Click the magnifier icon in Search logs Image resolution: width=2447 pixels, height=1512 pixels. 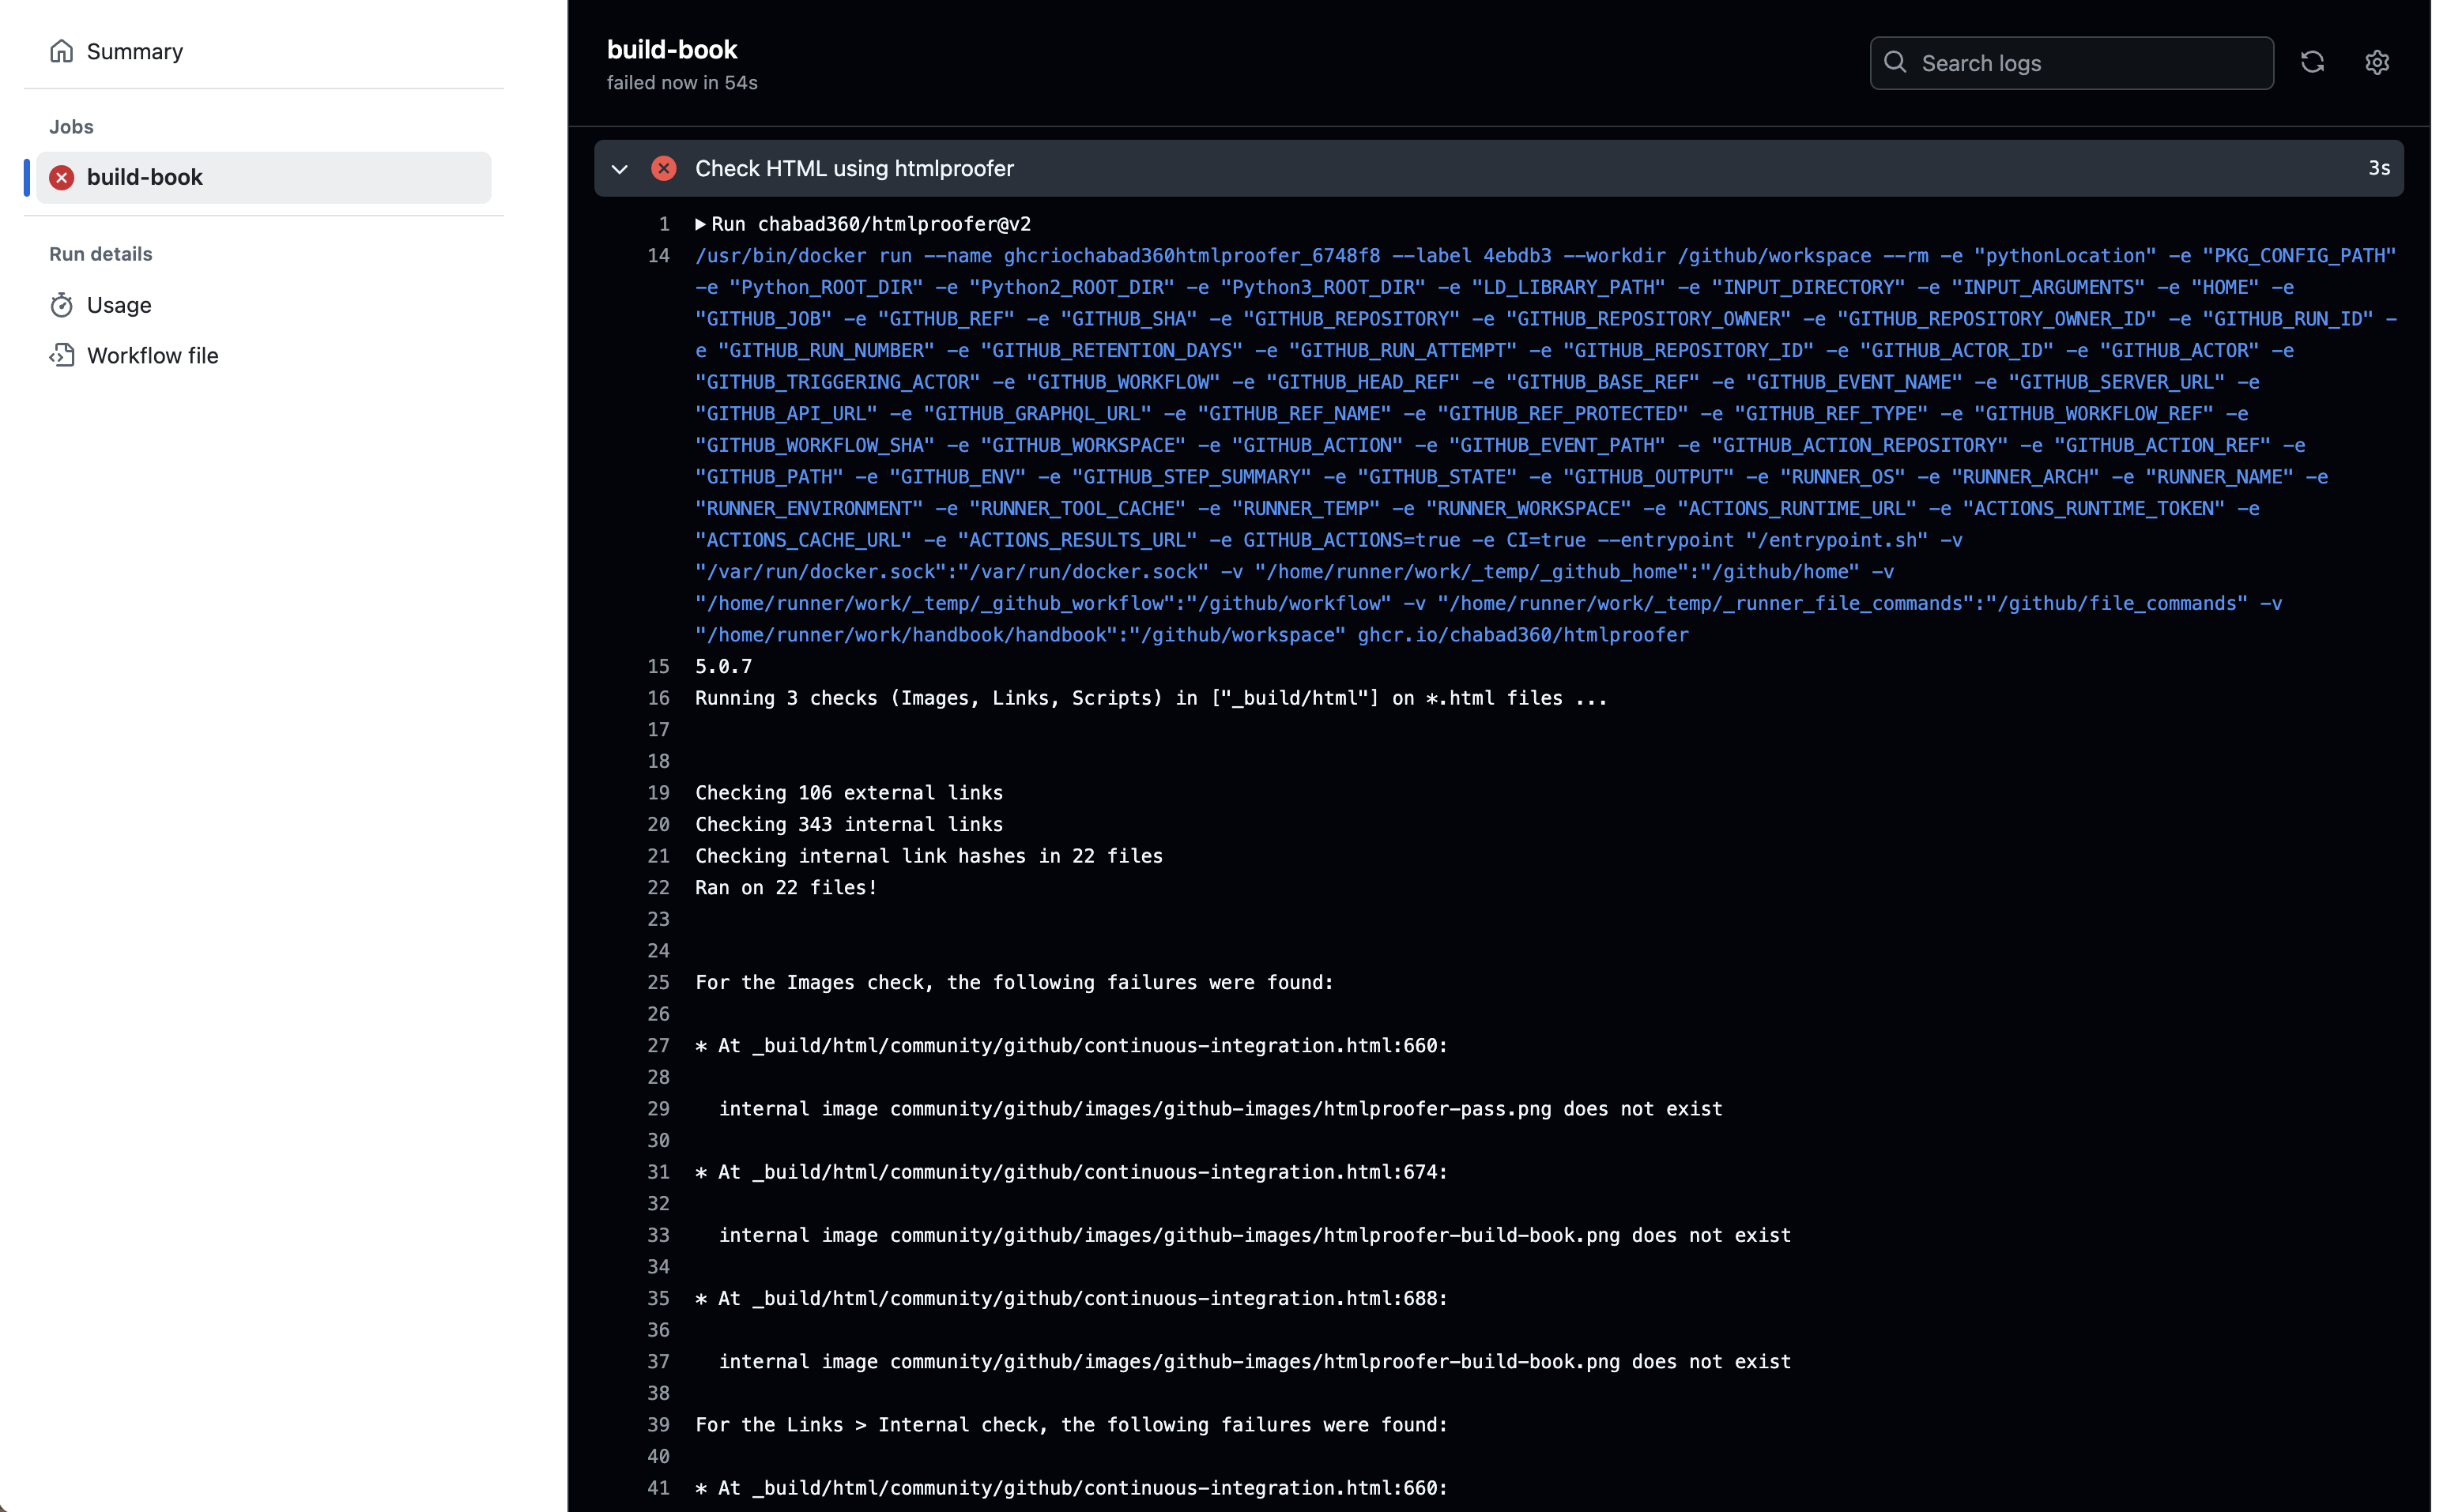[1895, 62]
